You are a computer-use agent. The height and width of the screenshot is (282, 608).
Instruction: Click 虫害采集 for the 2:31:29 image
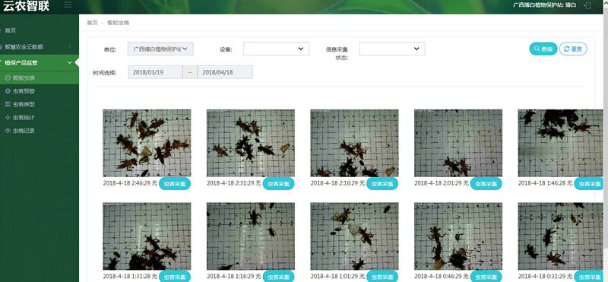click(x=278, y=184)
